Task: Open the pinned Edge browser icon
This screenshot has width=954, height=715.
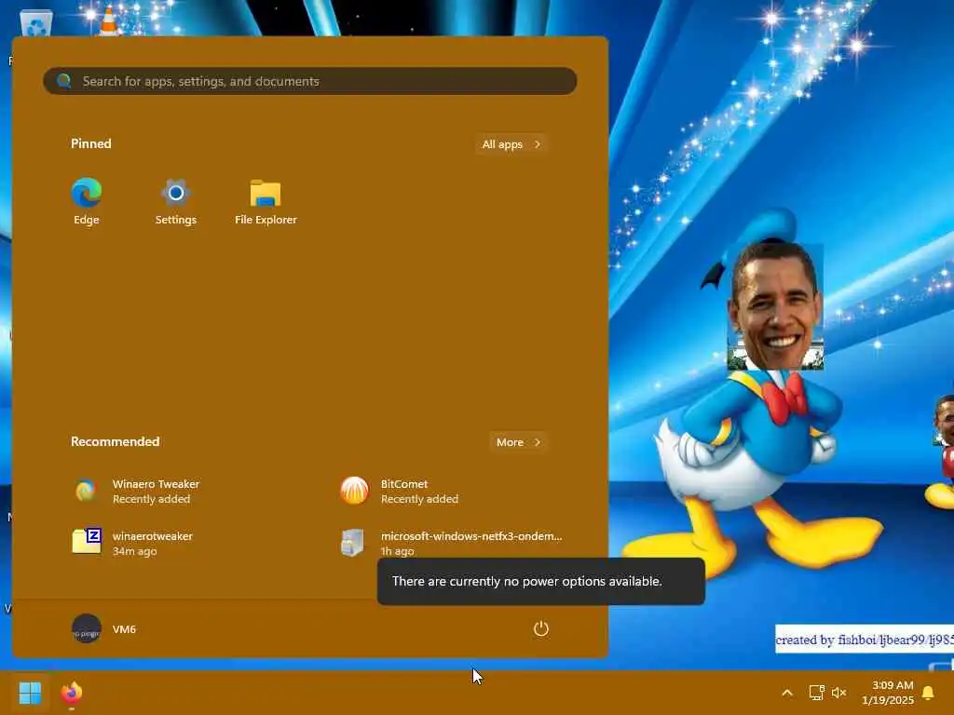Action: pos(87,194)
